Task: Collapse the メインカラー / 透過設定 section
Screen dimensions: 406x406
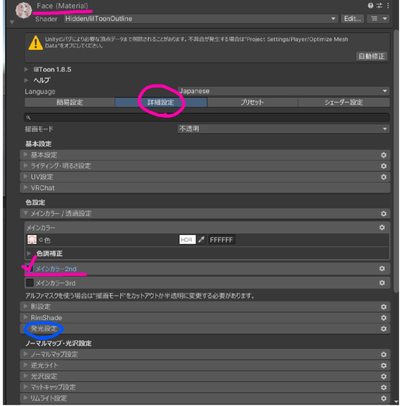Action: [x=205, y=214]
